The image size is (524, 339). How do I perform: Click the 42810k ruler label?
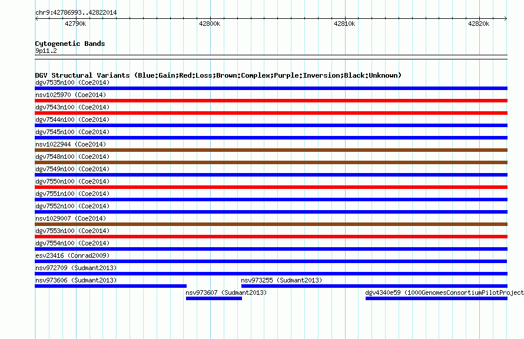tap(344, 24)
